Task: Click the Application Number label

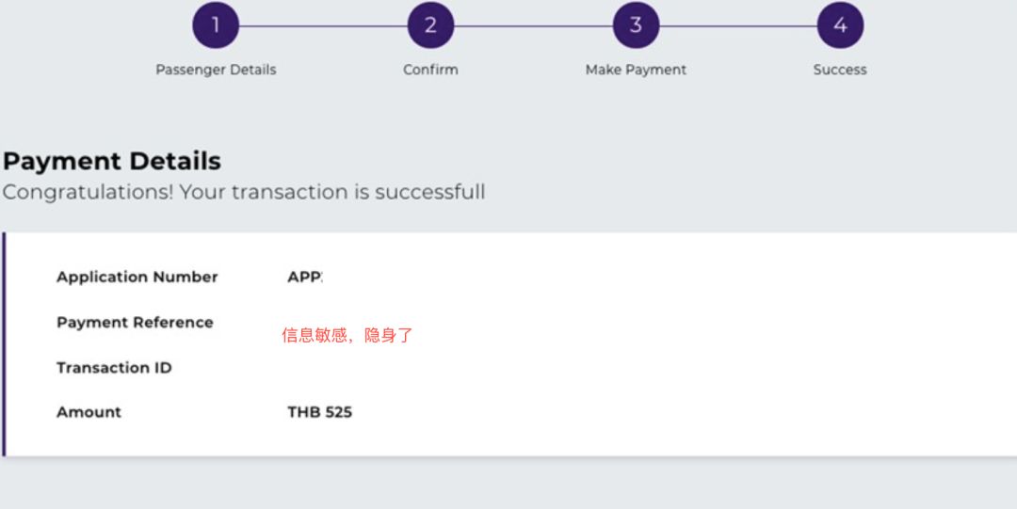Action: [137, 277]
